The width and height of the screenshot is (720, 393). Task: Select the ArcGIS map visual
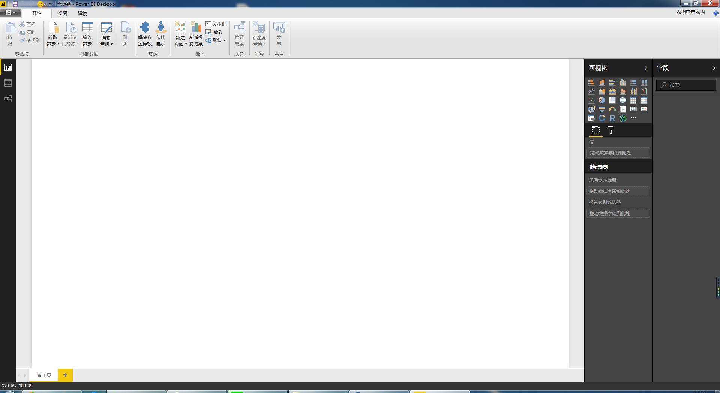coord(622,118)
